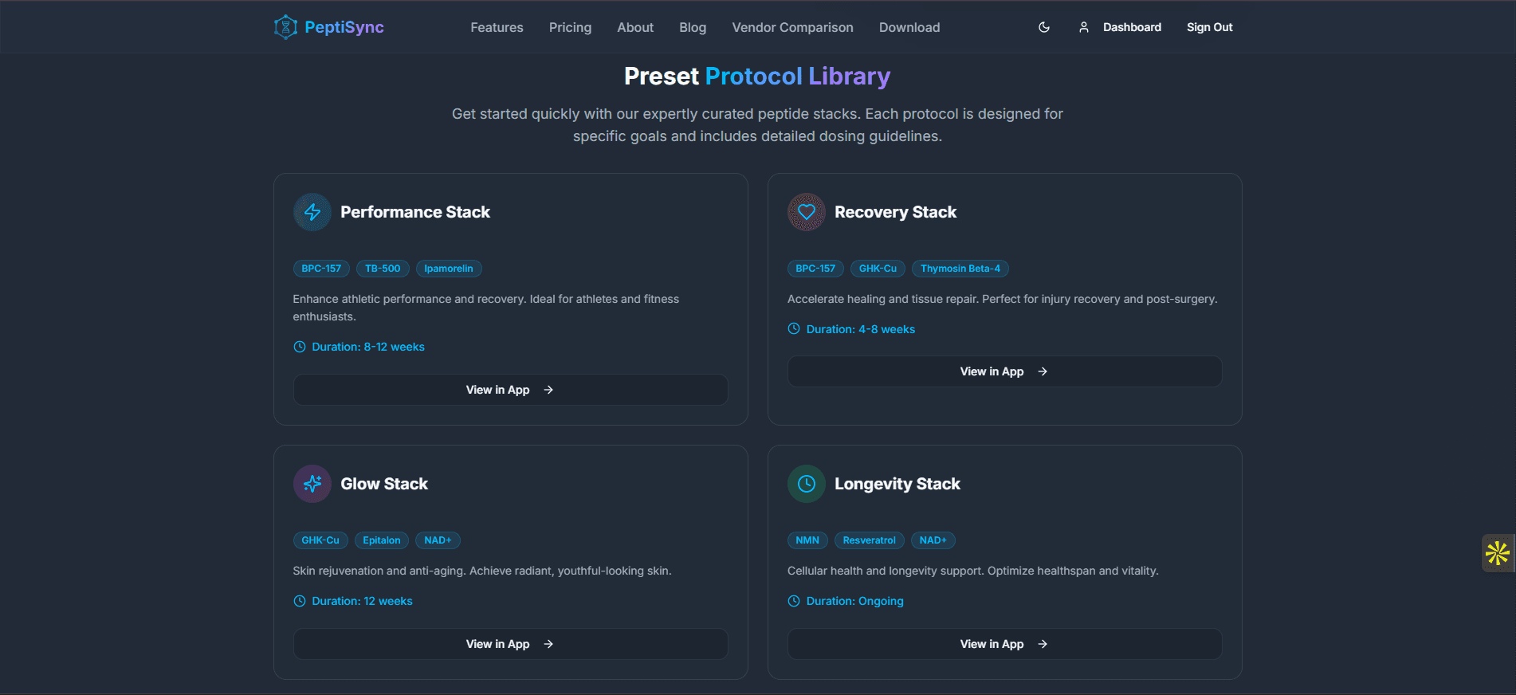The image size is (1516, 695).
Task: Click the Glow Stack title
Action: pos(384,484)
